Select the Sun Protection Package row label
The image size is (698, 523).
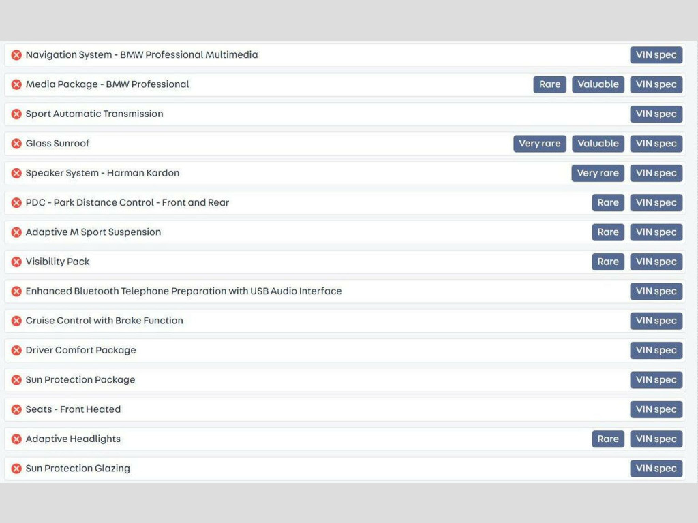click(80, 380)
